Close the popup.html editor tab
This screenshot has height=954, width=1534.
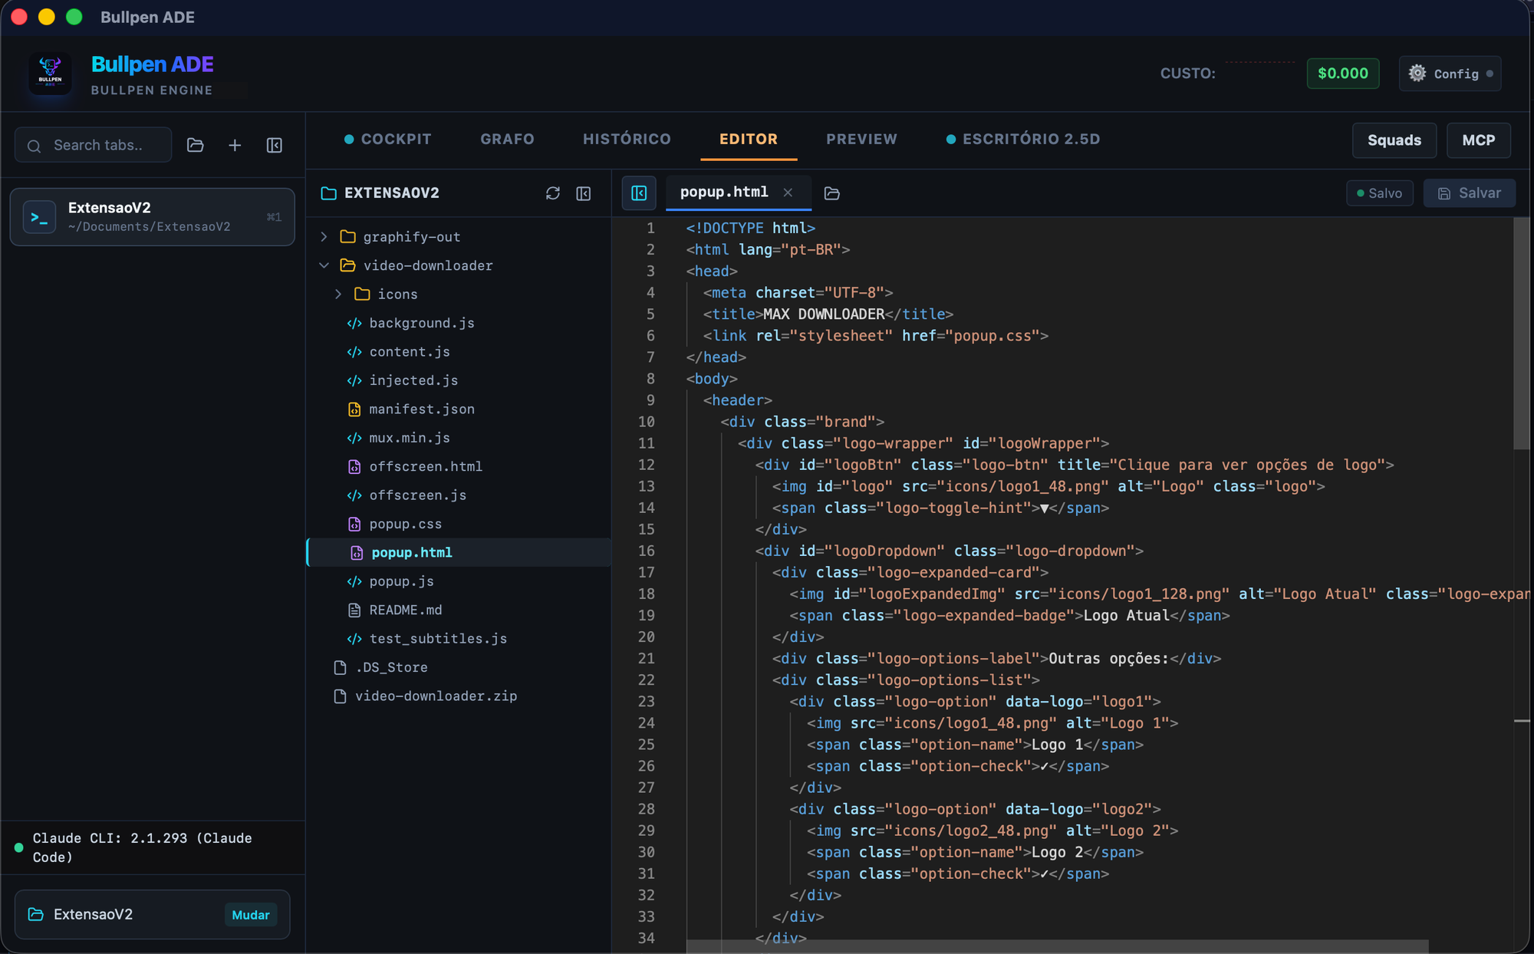point(788,192)
